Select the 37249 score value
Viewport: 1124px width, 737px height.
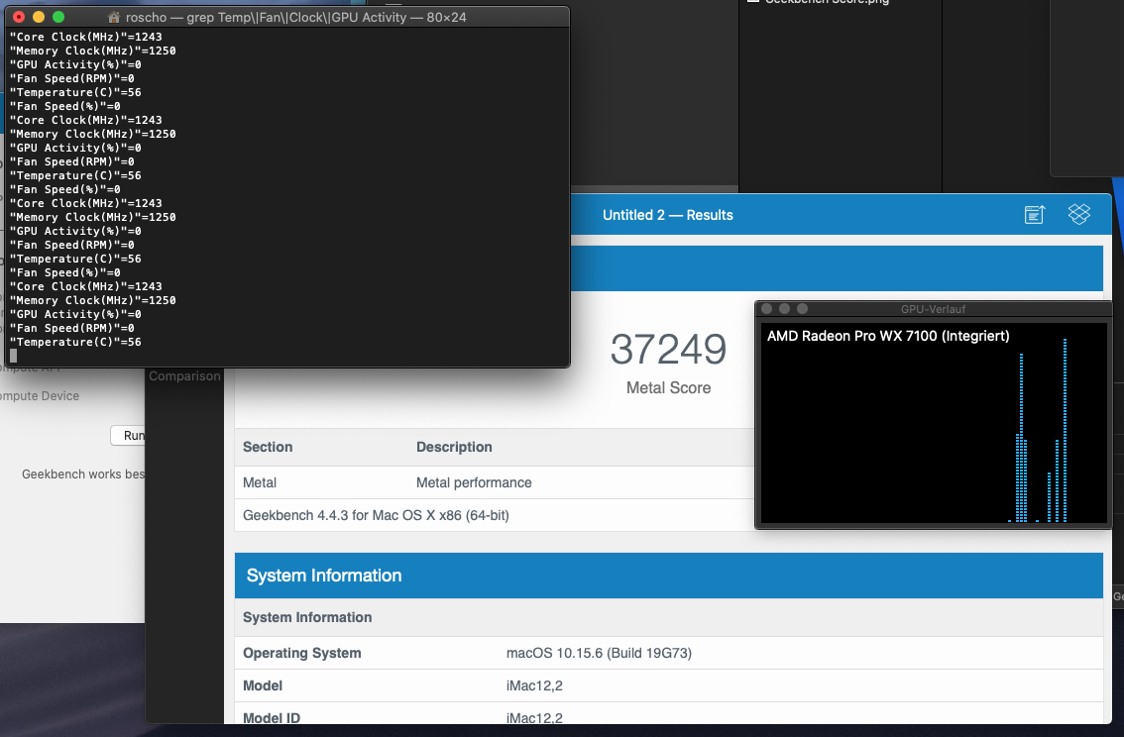point(668,349)
